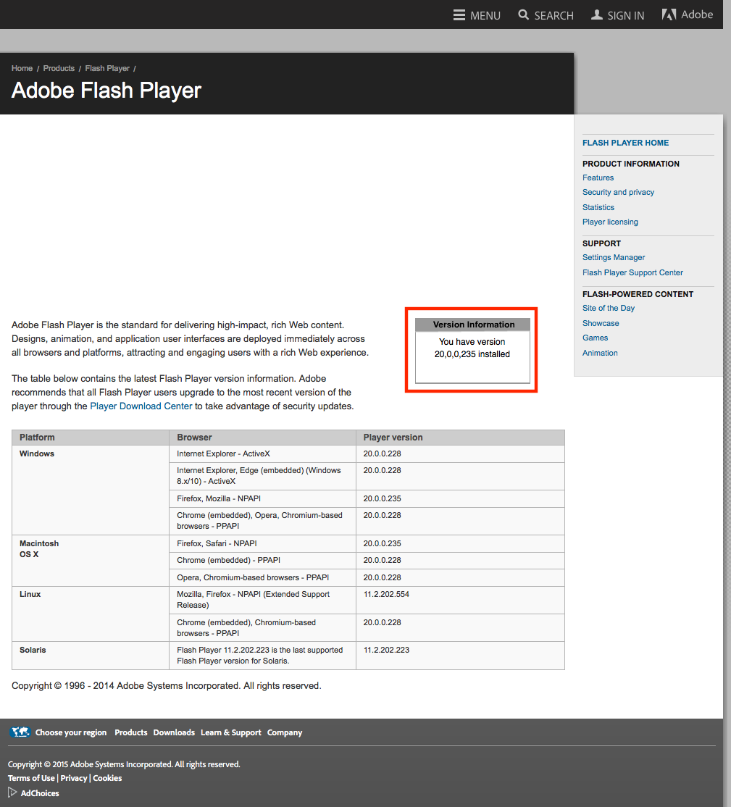Open Site of the Day link

pos(609,309)
